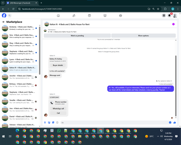The height and width of the screenshot is (145, 181).
Task: Open the Facebook menu grid icon
Action: [x=164, y=16]
